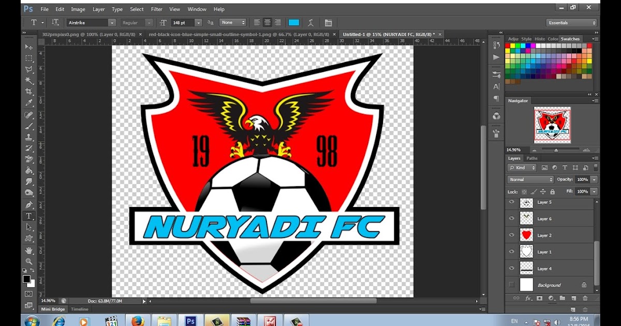Toggle Lock position icon
This screenshot has height=326, width=621.
click(x=543, y=191)
